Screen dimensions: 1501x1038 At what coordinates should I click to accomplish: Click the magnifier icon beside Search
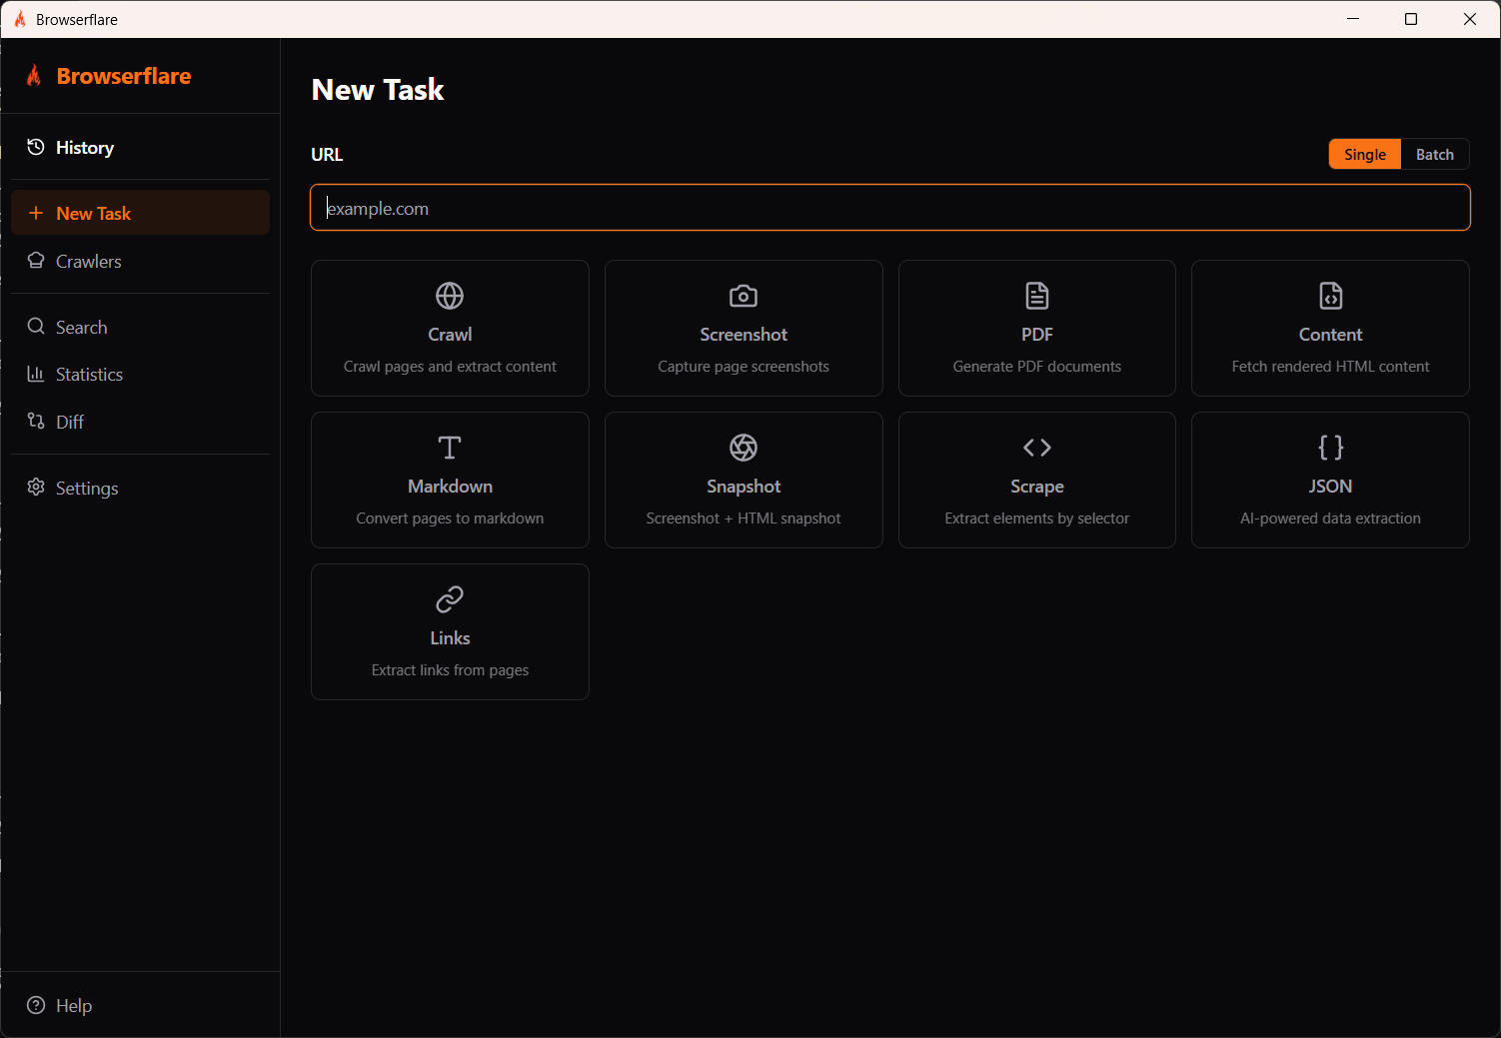point(36,327)
